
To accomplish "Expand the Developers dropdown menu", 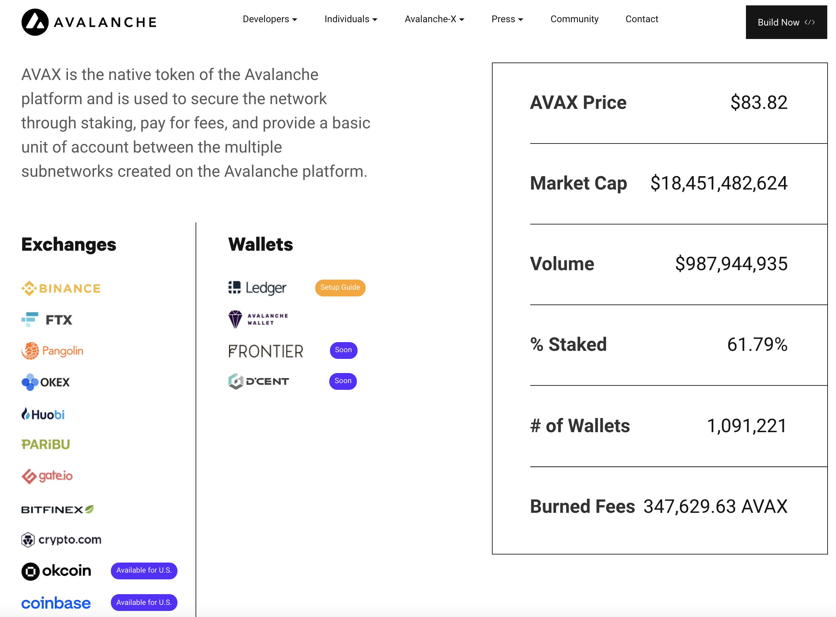I will [x=269, y=19].
